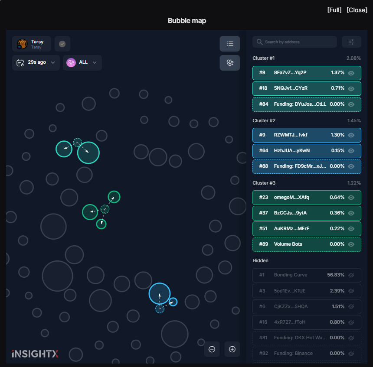
Task: Hide address #64 HzhJUA...yKwN
Action: click(351, 151)
